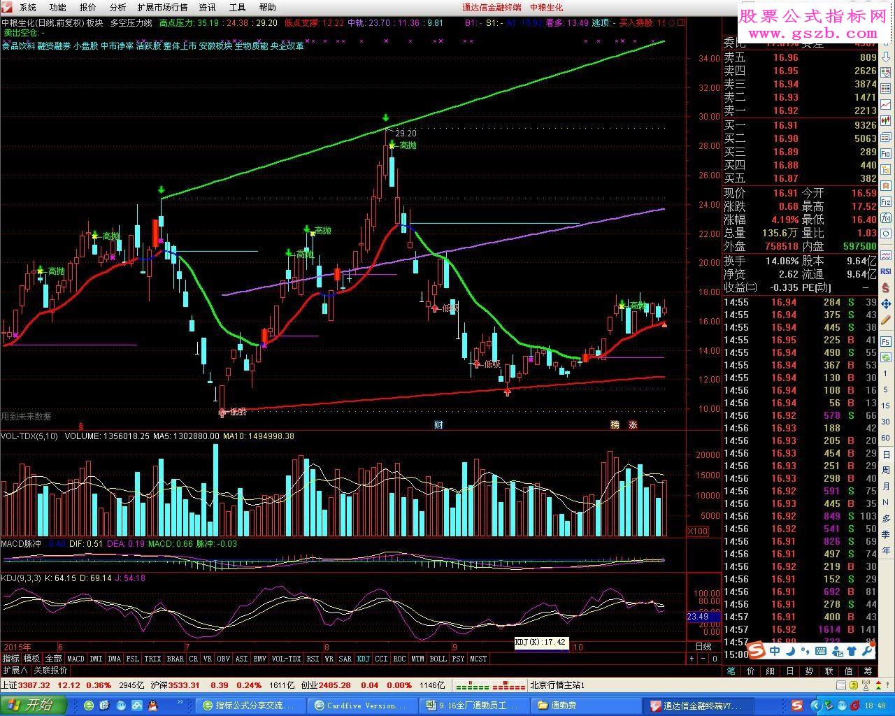Click the 涨 marker on chart timeline

coord(633,424)
